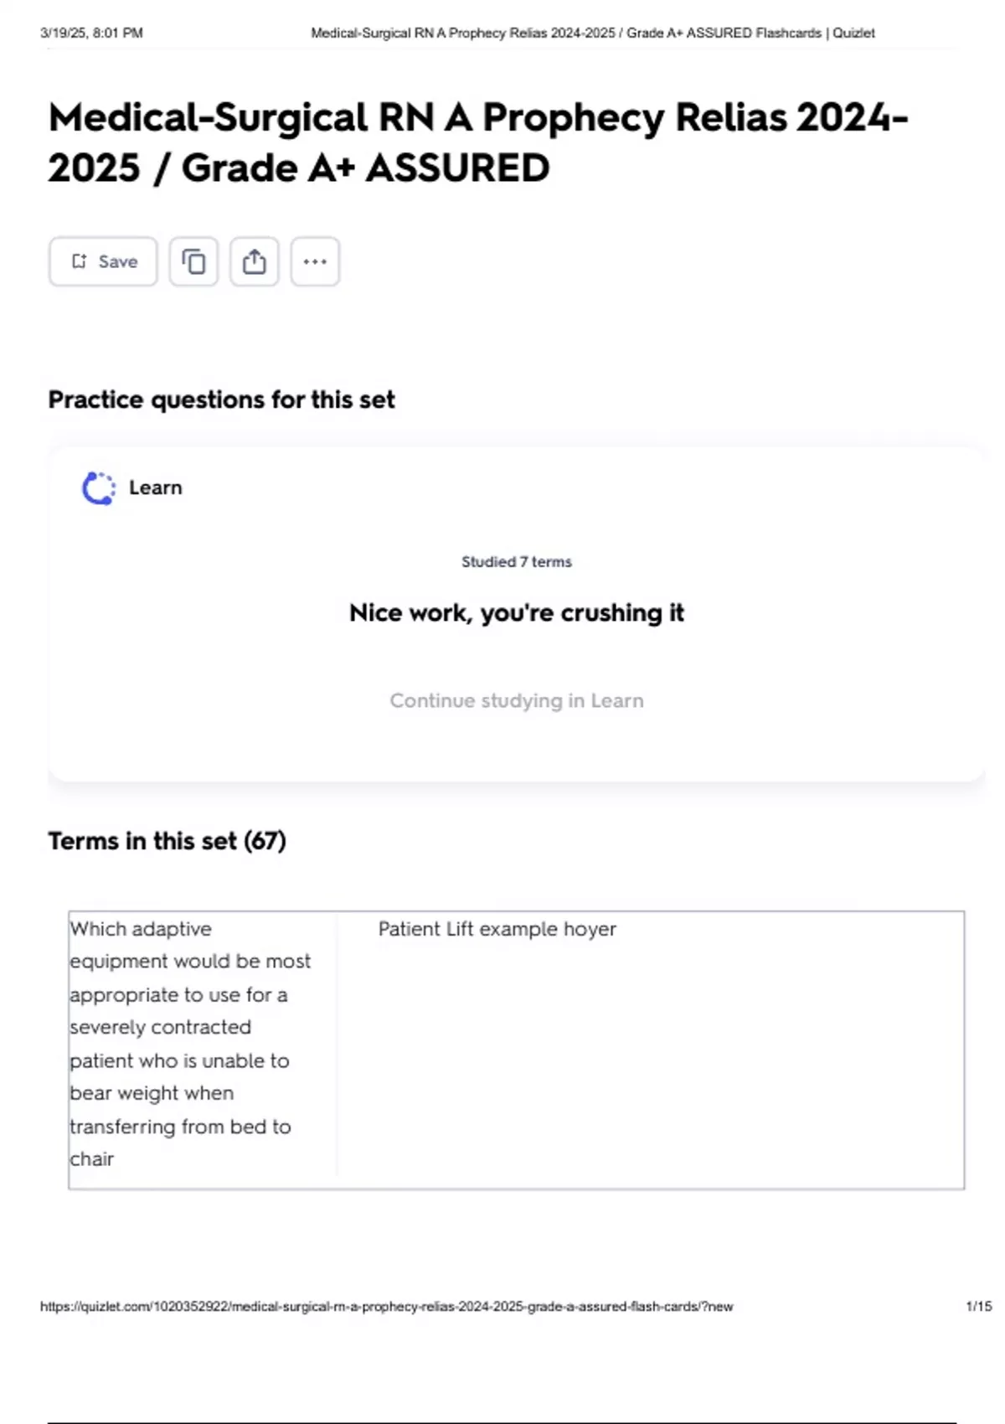Screen dimensions: 1005x1424
Task: Open the quizlet.com URL in the footer
Action: pos(386,1306)
